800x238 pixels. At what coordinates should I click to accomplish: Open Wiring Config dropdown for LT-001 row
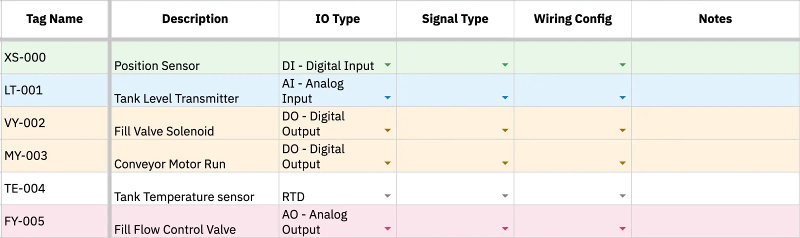click(x=622, y=97)
